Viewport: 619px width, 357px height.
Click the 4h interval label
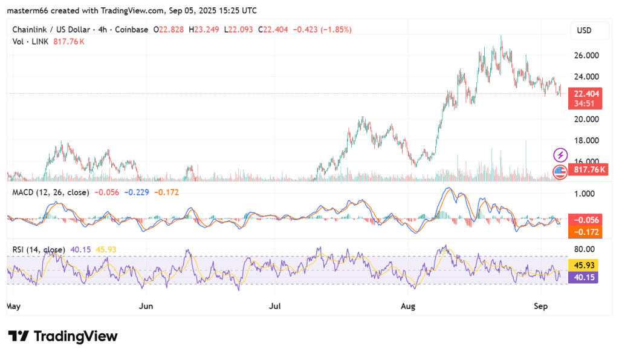(103, 30)
